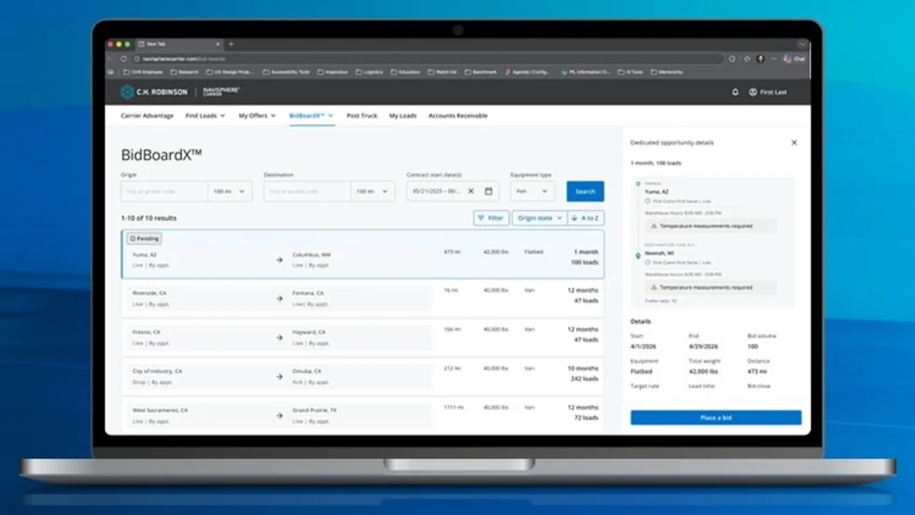Select the Yuma, AZ to Columbus load
Image resolution: width=915 pixels, height=515 pixels.
tap(362, 255)
